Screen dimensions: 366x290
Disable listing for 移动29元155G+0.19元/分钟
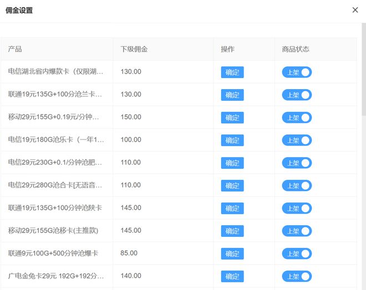(x=297, y=118)
